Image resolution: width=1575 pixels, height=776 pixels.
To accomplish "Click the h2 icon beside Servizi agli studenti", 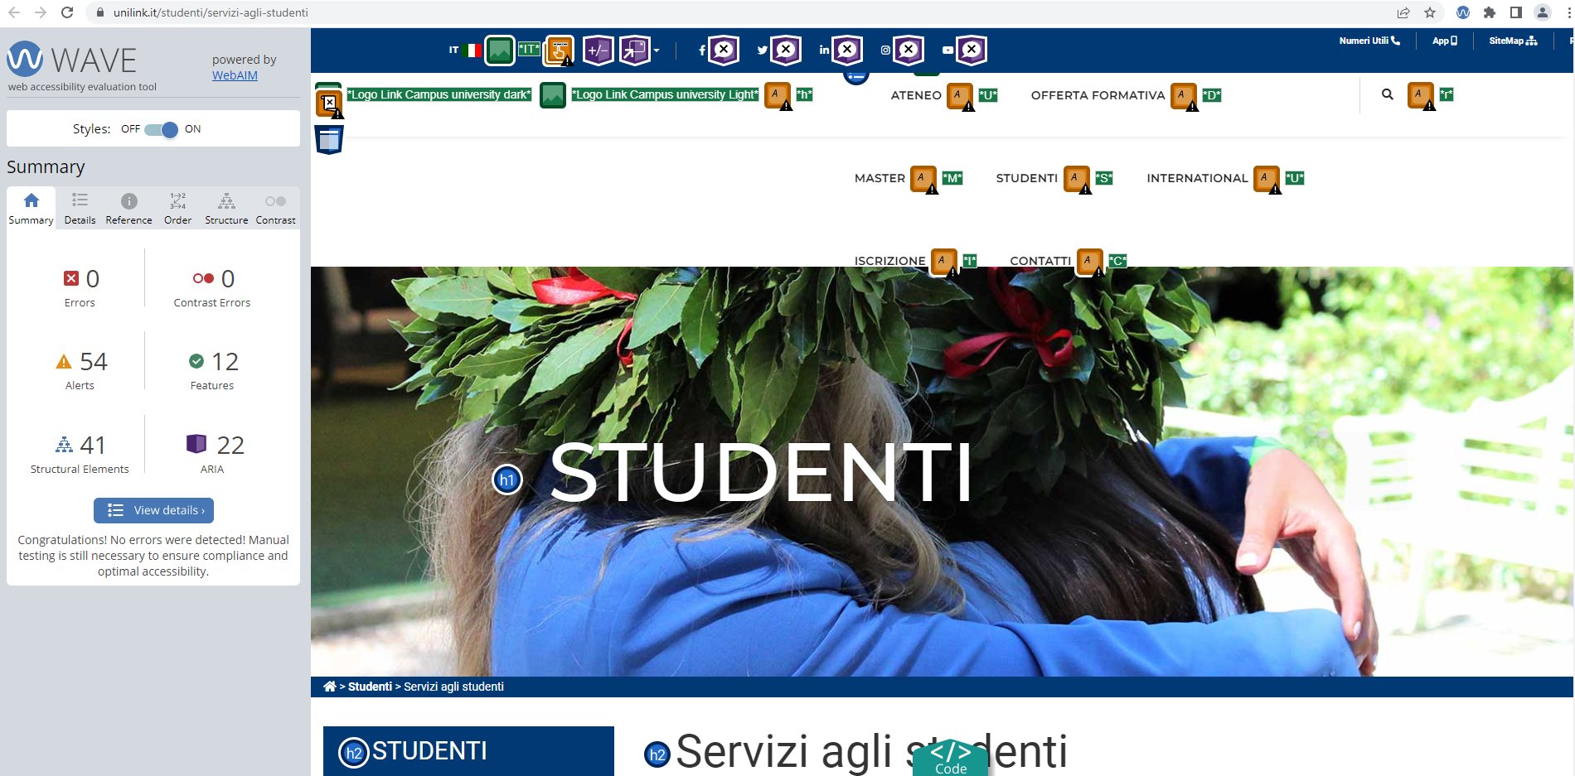I will 657,754.
